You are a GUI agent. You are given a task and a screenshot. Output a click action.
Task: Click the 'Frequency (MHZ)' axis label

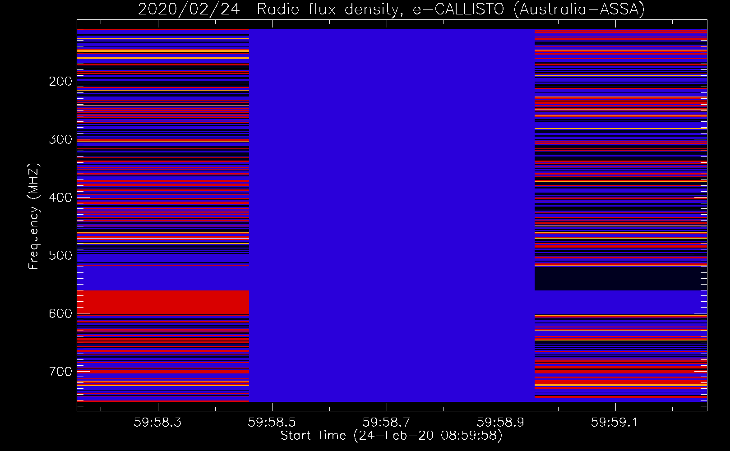[x=34, y=216]
